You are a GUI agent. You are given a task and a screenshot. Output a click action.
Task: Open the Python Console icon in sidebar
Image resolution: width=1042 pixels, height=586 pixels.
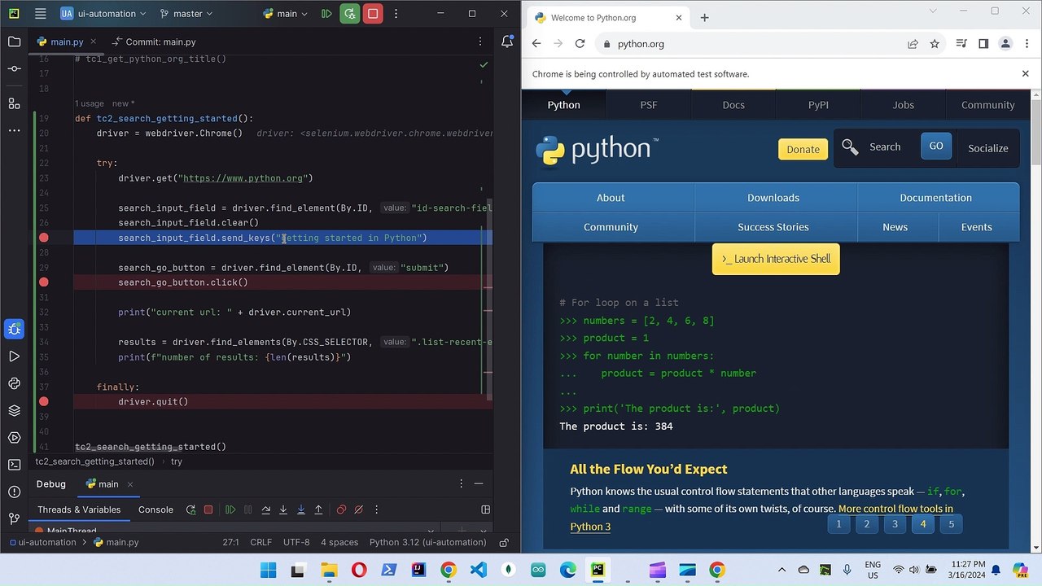pyautogui.click(x=14, y=438)
